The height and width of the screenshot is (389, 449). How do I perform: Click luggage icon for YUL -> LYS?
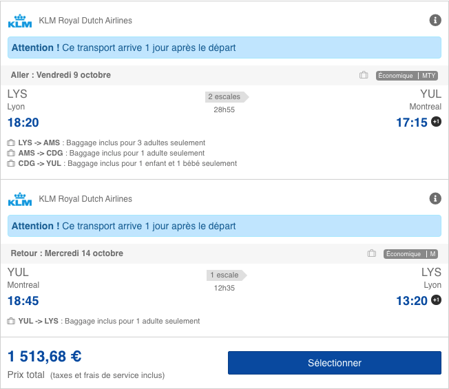11,321
